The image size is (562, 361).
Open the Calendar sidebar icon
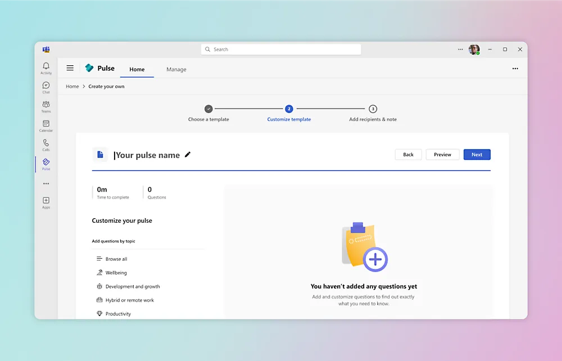(x=46, y=125)
